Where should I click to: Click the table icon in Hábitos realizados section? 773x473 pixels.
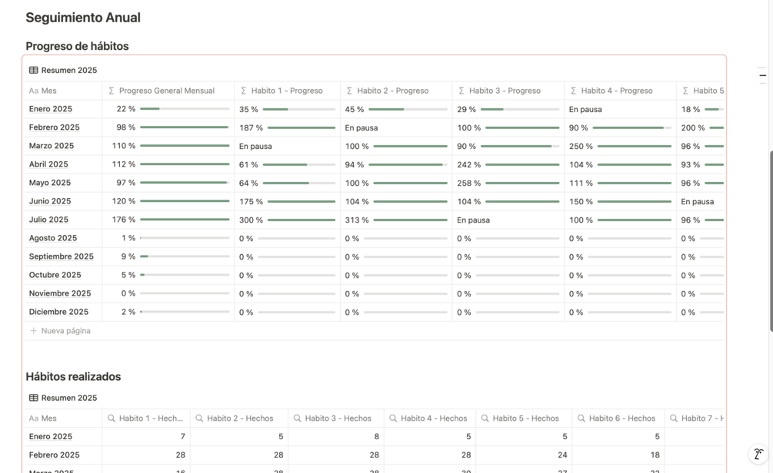(x=33, y=398)
